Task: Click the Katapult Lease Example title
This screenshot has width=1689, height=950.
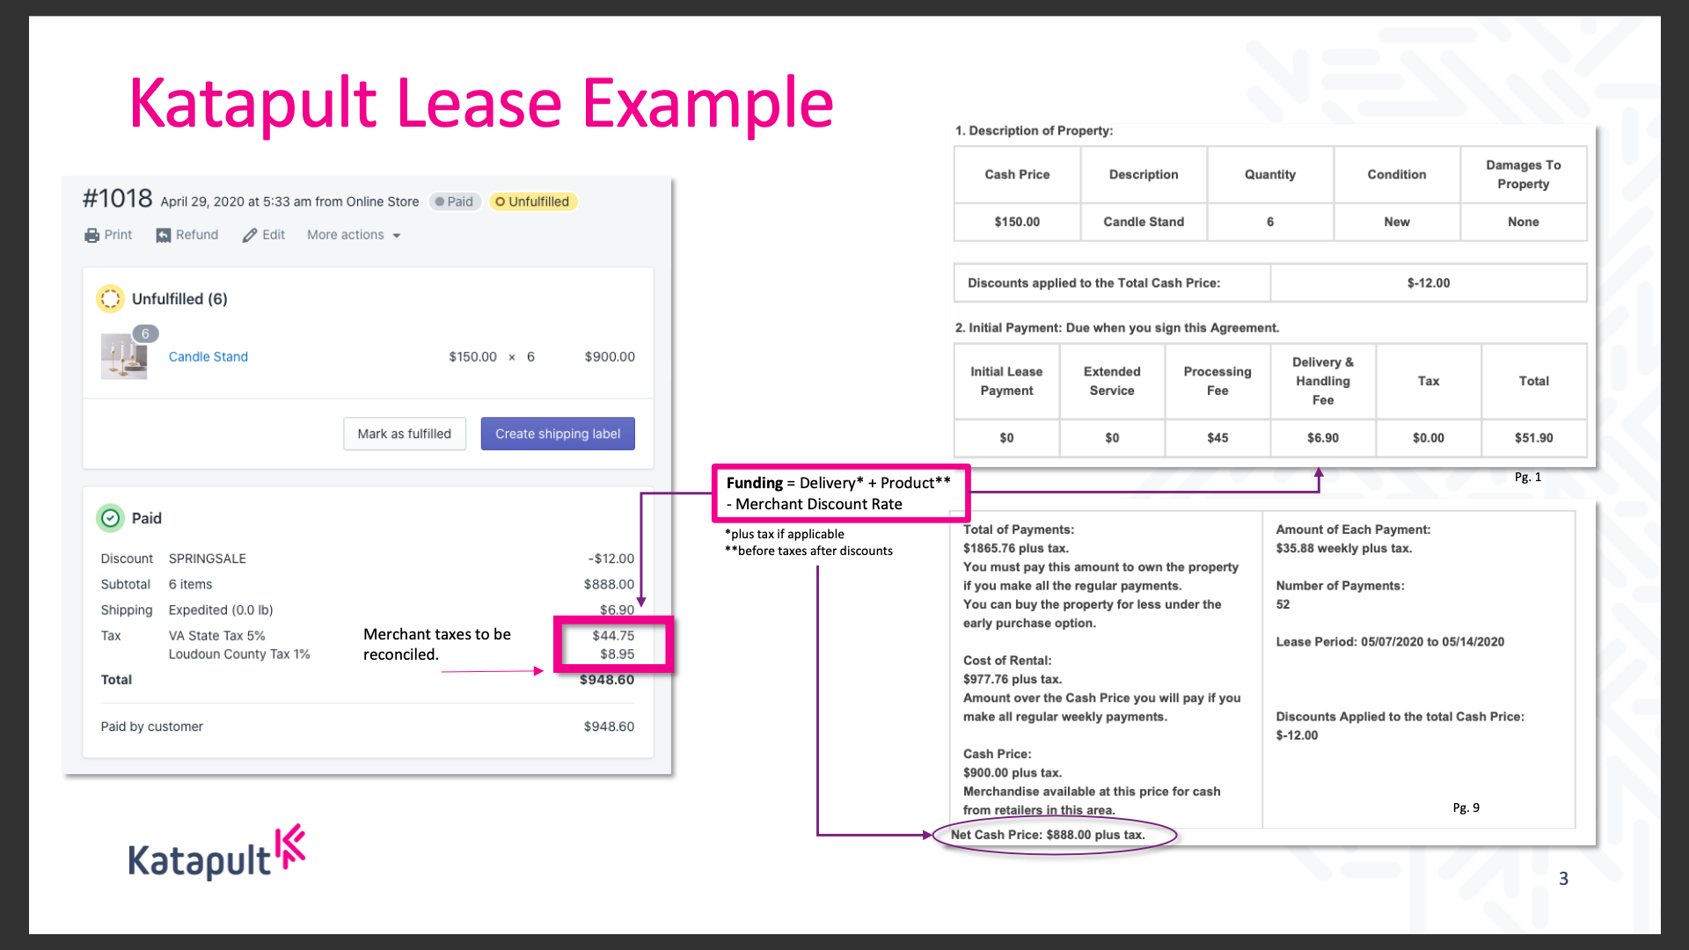Action: coord(481,104)
